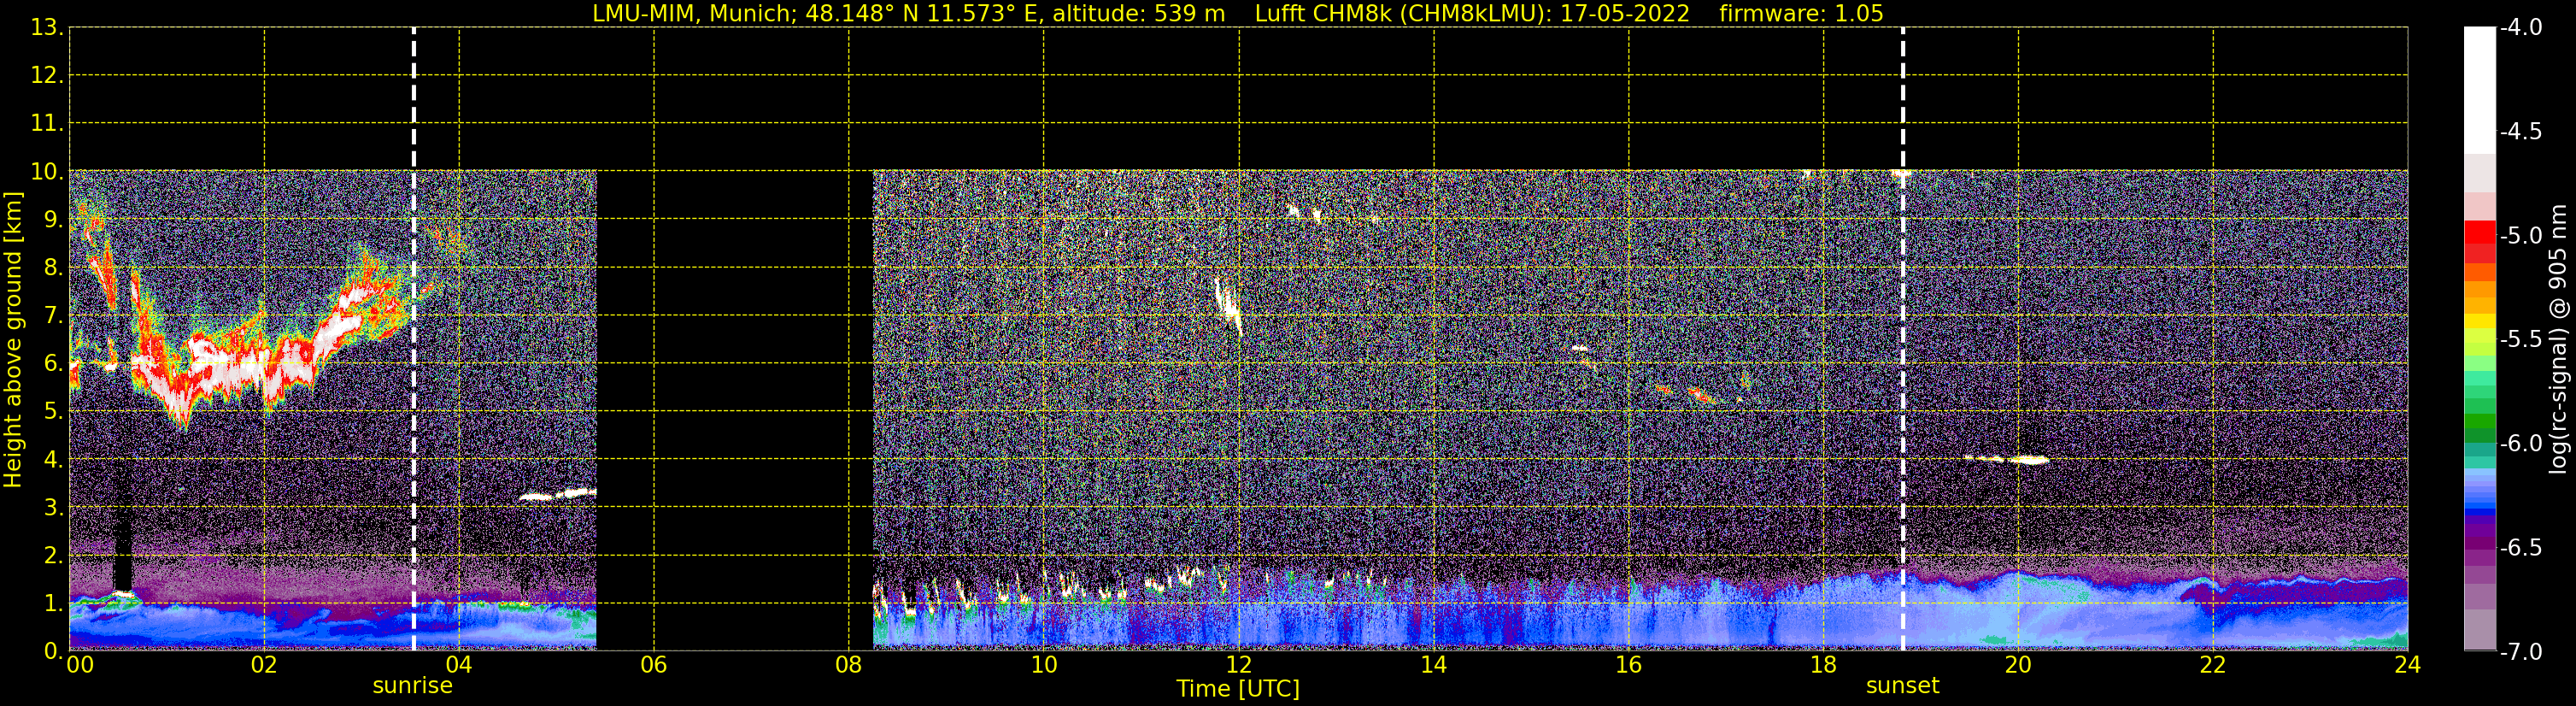Click the x-axis tick label '18'
This screenshot has height=706, width=2576.
tap(1824, 665)
